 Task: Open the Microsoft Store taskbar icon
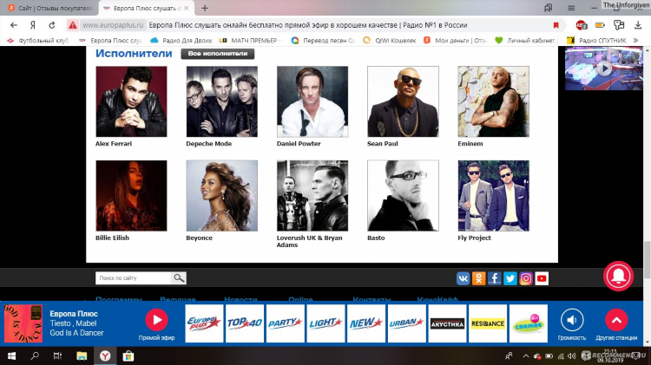coord(128,355)
